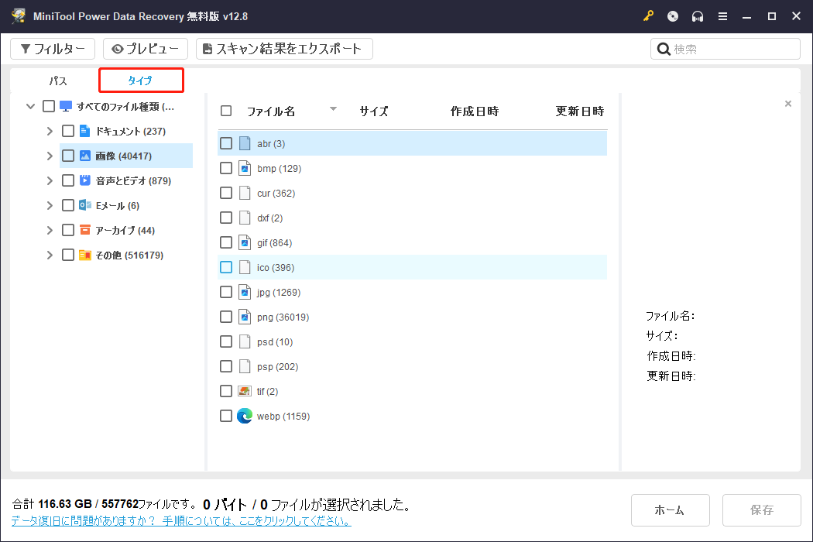Screen dimensions: 813x542
Task: Open the ファイル名 sort dropdown arrow
Action: (334, 110)
